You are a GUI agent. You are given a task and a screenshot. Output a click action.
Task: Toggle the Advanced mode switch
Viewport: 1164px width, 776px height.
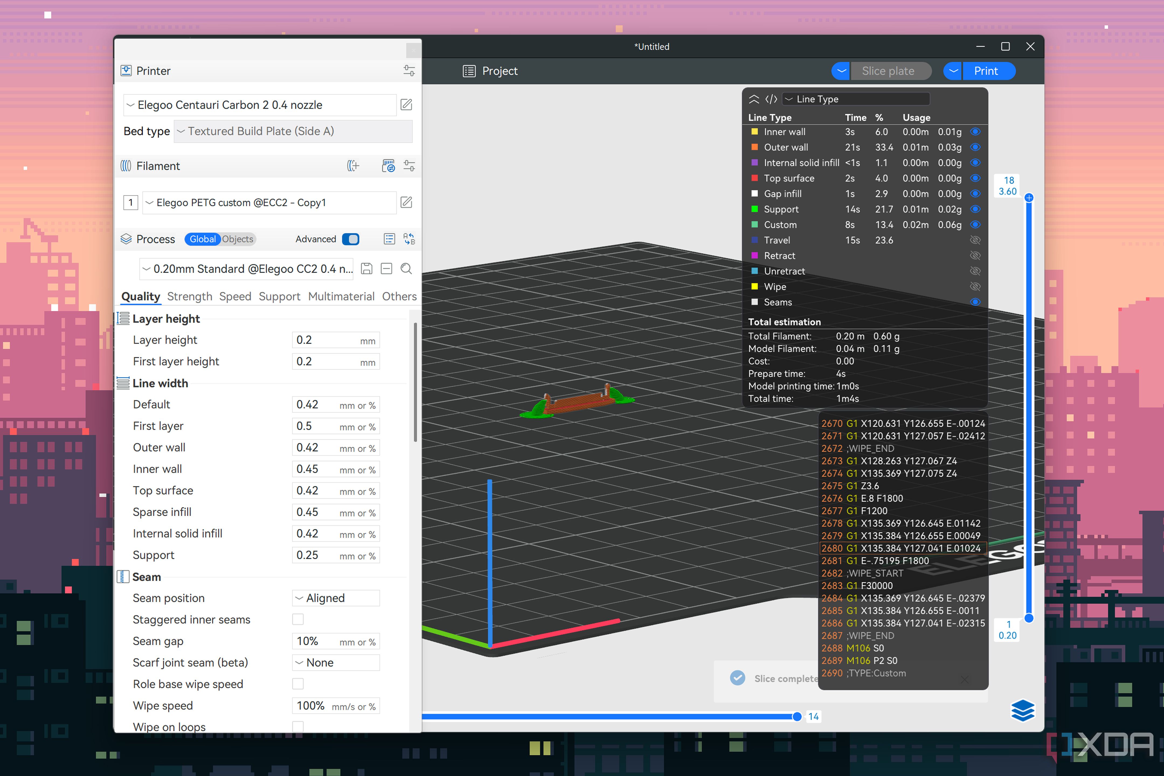coord(350,239)
